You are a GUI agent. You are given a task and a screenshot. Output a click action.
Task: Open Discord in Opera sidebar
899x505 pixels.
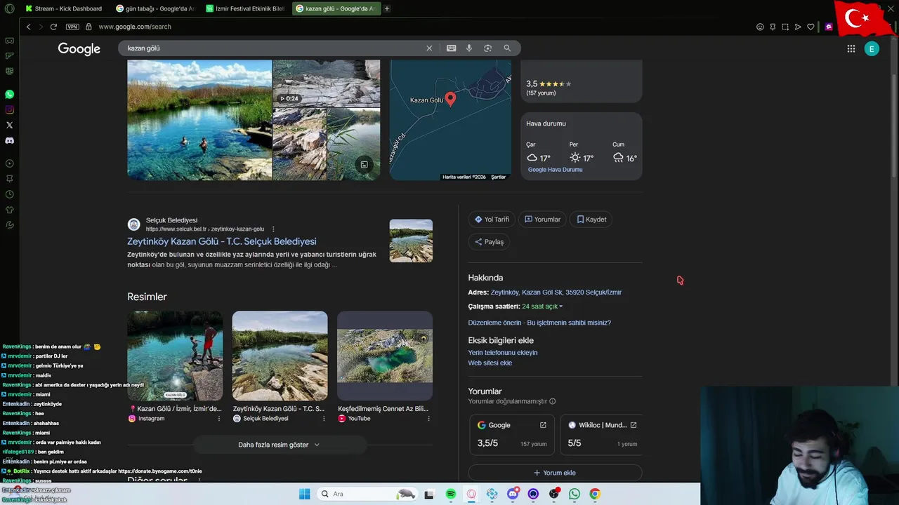click(x=9, y=140)
